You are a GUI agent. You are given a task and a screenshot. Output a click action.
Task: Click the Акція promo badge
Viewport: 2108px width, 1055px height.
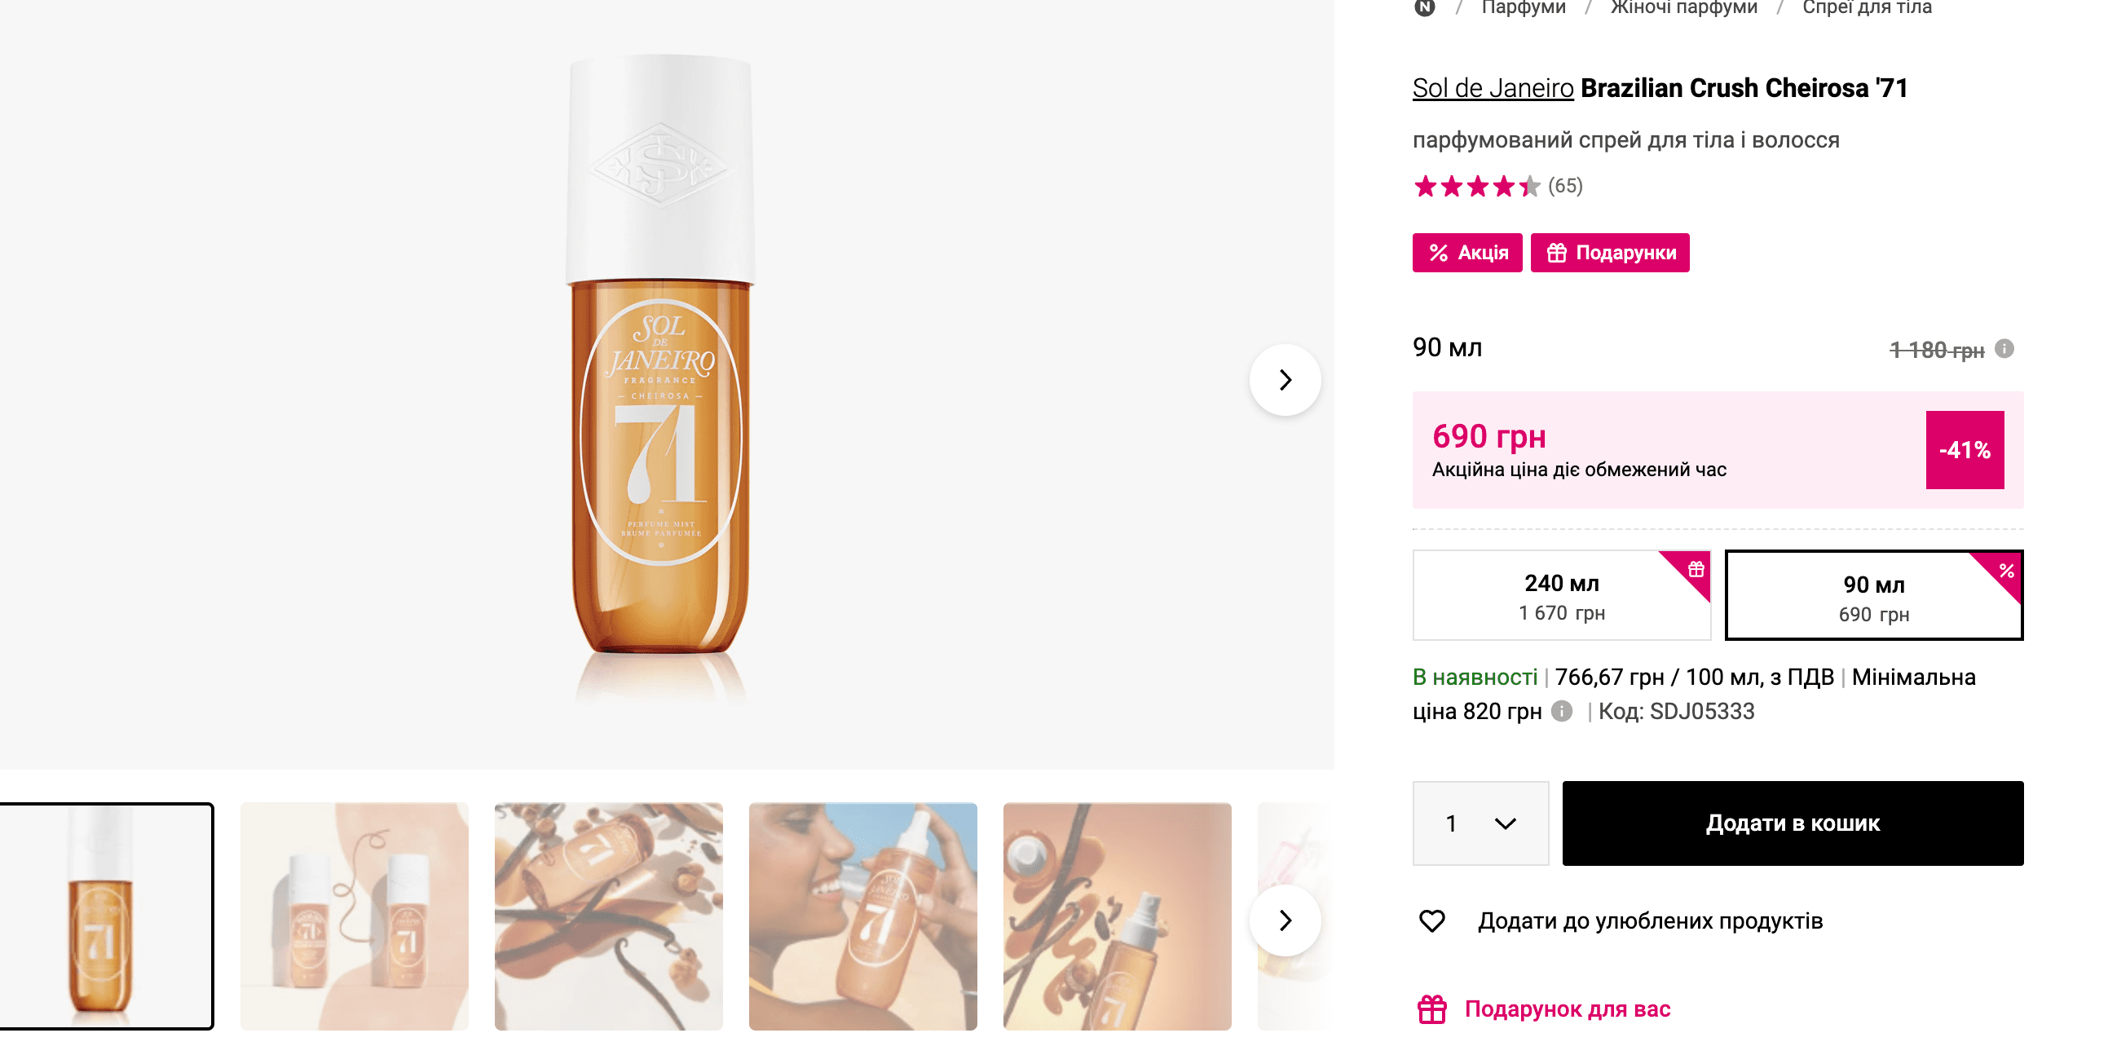click(x=1466, y=253)
